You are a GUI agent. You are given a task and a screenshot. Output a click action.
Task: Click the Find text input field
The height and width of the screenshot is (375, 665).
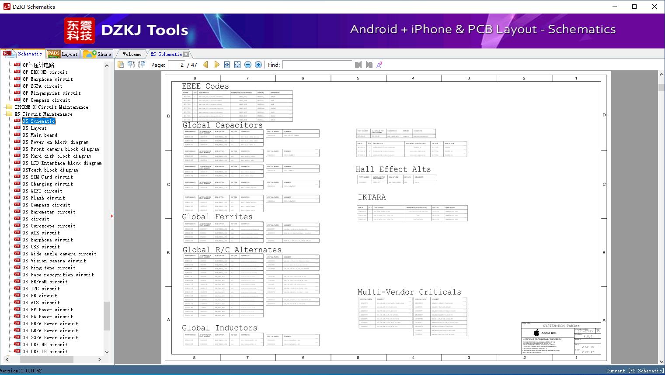[x=317, y=65]
